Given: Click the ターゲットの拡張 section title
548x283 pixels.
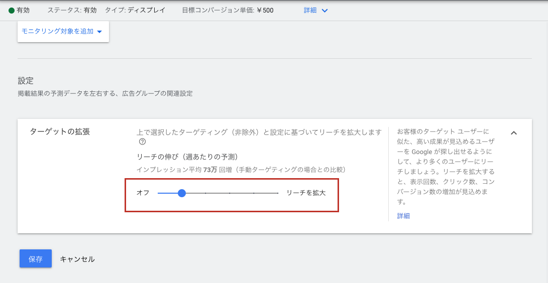Looking at the screenshot, I should tap(60, 132).
